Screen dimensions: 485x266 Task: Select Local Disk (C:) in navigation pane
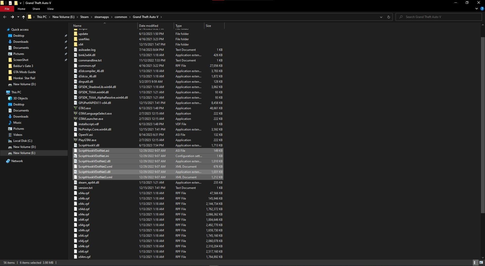23,141
